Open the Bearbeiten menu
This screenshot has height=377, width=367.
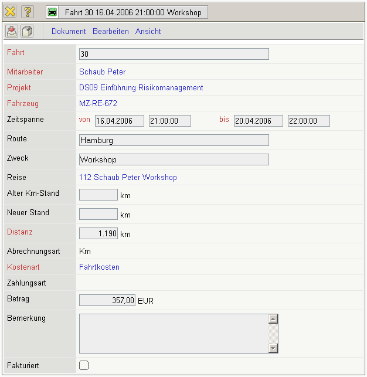pos(111,31)
